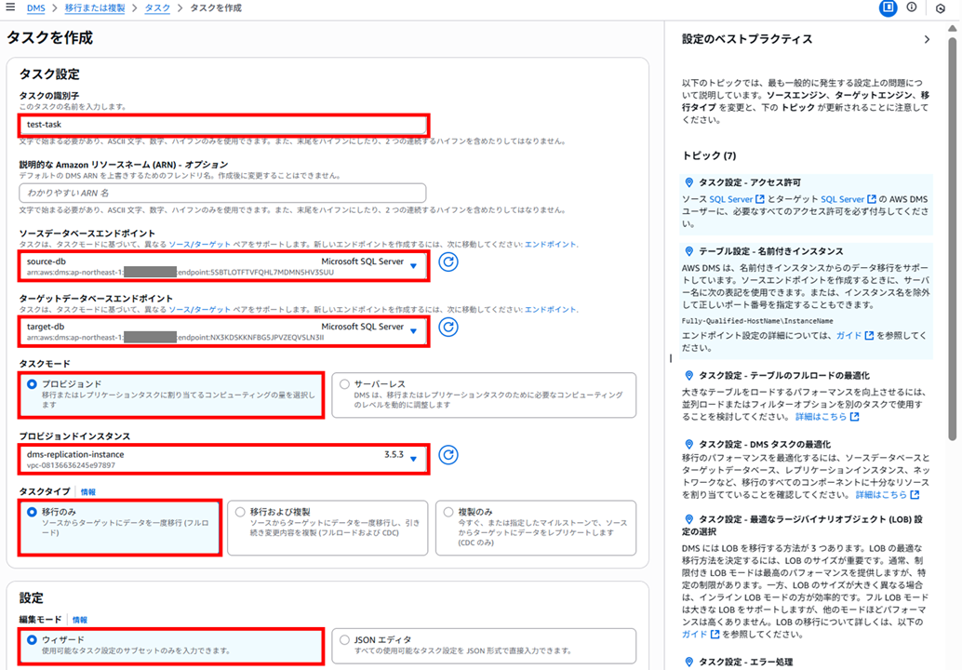The image size is (962, 670).
Task: Click pin icon beside タスク設定 - エラー処理
Action: [689, 662]
